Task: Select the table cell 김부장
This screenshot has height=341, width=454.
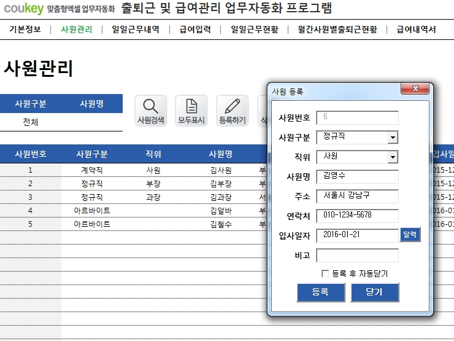Action: (x=221, y=184)
